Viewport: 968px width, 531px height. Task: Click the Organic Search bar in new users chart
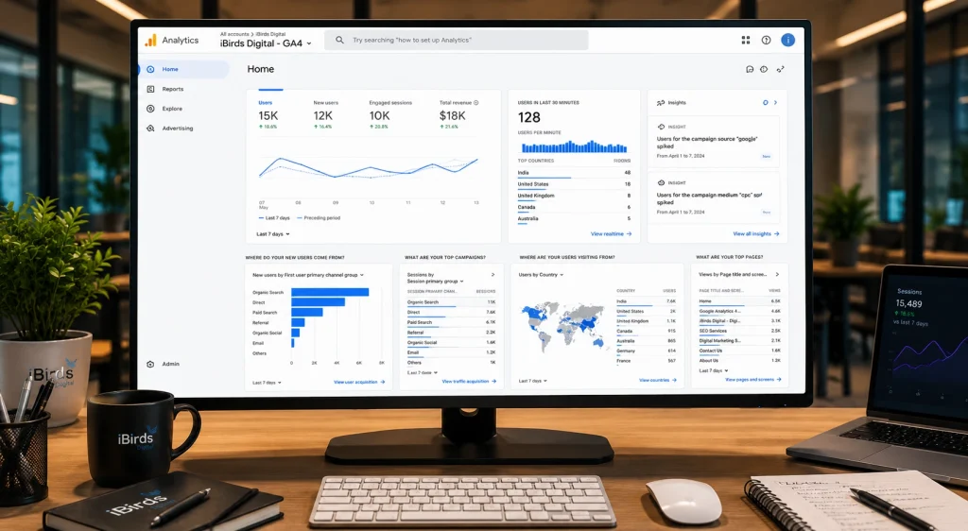pyautogui.click(x=330, y=292)
